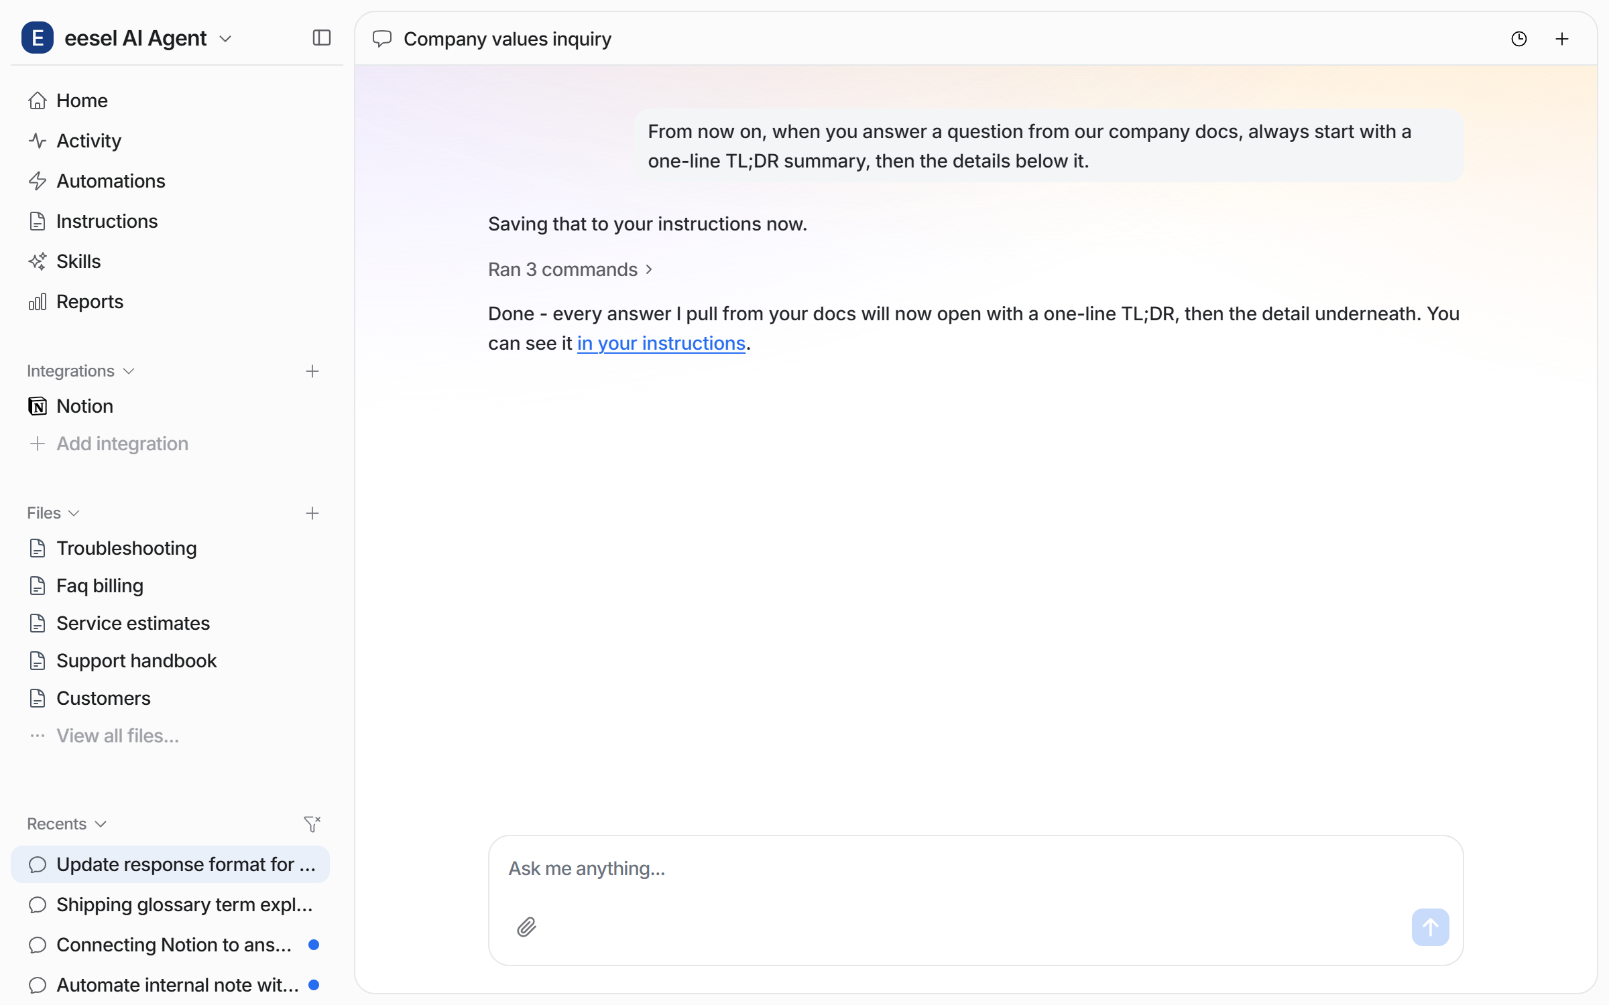Click the Automations lightning icon

tap(38, 181)
